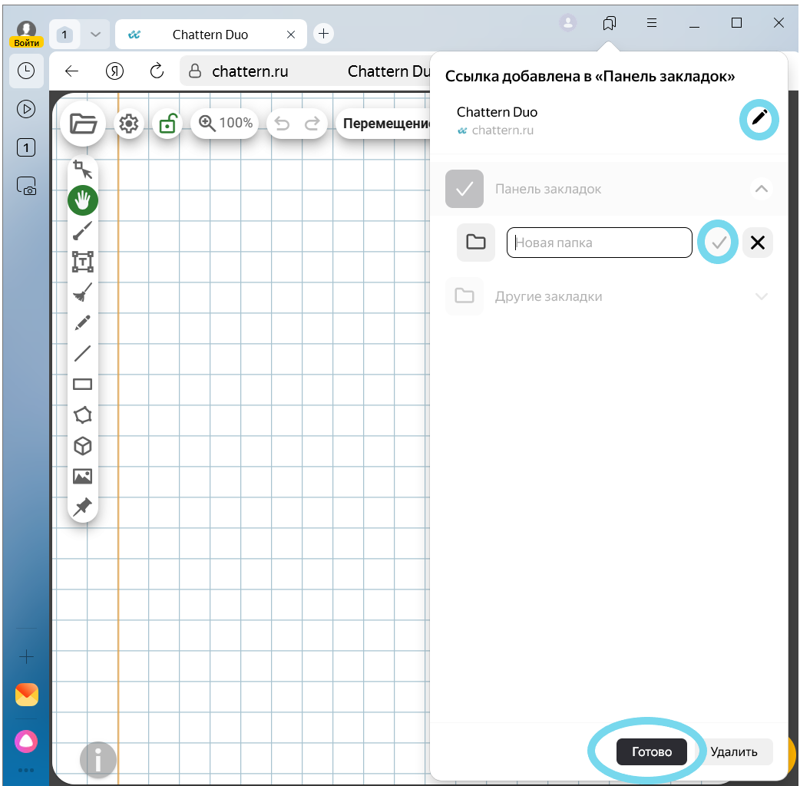Pick the Polygon shape tool
The width and height of the screenshot is (800, 786).
pyautogui.click(x=83, y=415)
